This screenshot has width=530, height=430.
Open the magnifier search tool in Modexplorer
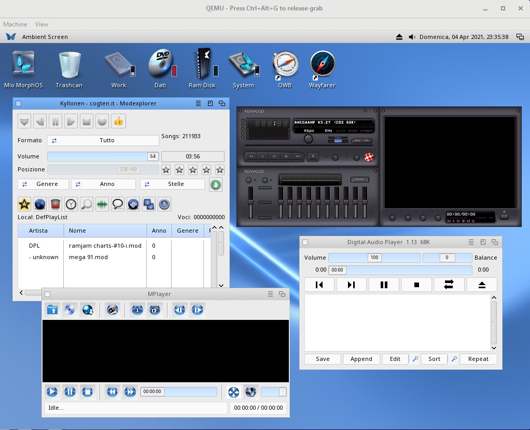pyautogui.click(x=87, y=204)
